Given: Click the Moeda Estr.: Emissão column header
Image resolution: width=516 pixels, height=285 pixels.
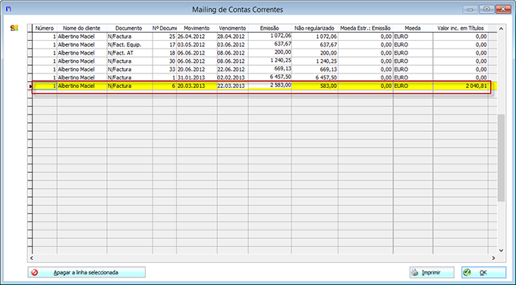Looking at the screenshot, I should click(365, 28).
